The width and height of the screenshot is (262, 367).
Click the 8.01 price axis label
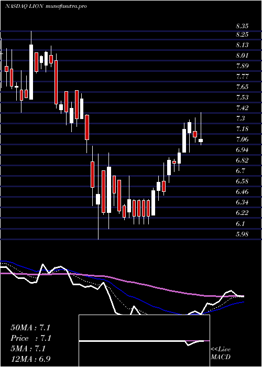(242, 56)
